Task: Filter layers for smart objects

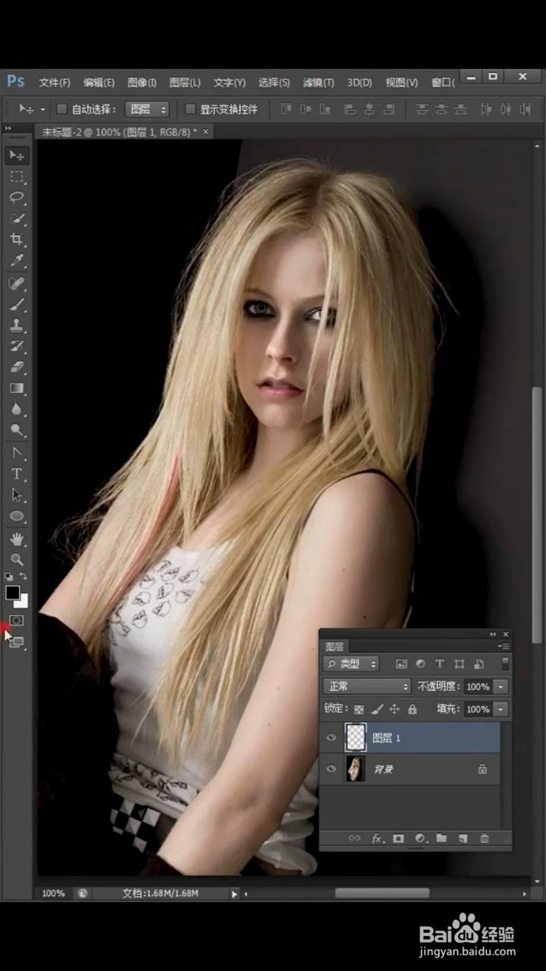Action: pyautogui.click(x=479, y=664)
